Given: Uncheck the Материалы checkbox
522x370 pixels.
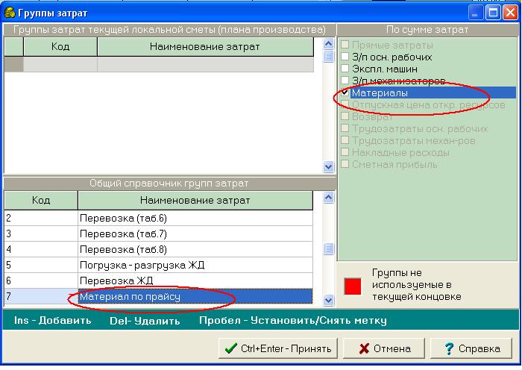Looking at the screenshot, I should click(x=345, y=92).
